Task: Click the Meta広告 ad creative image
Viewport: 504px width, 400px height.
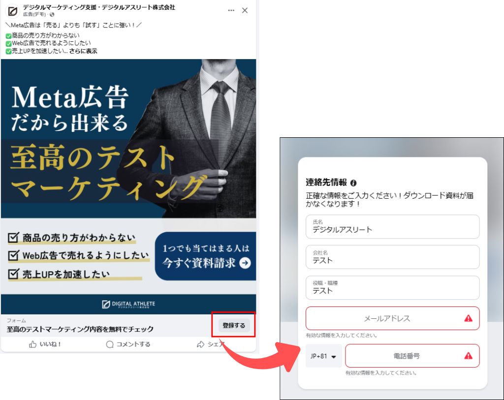Action: [x=128, y=186]
